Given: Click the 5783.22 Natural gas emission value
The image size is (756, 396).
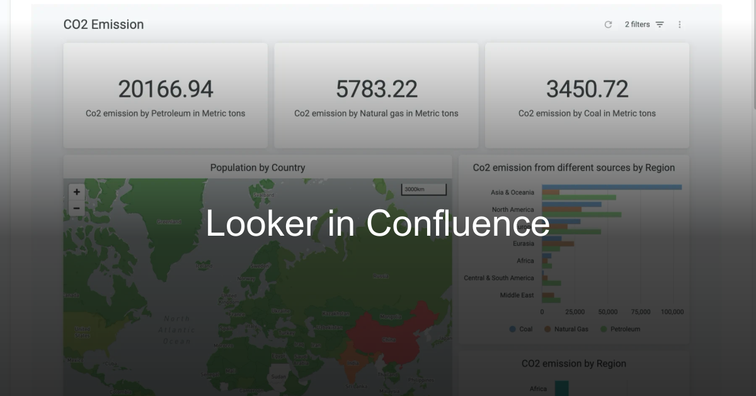Looking at the screenshot, I should tap(376, 89).
